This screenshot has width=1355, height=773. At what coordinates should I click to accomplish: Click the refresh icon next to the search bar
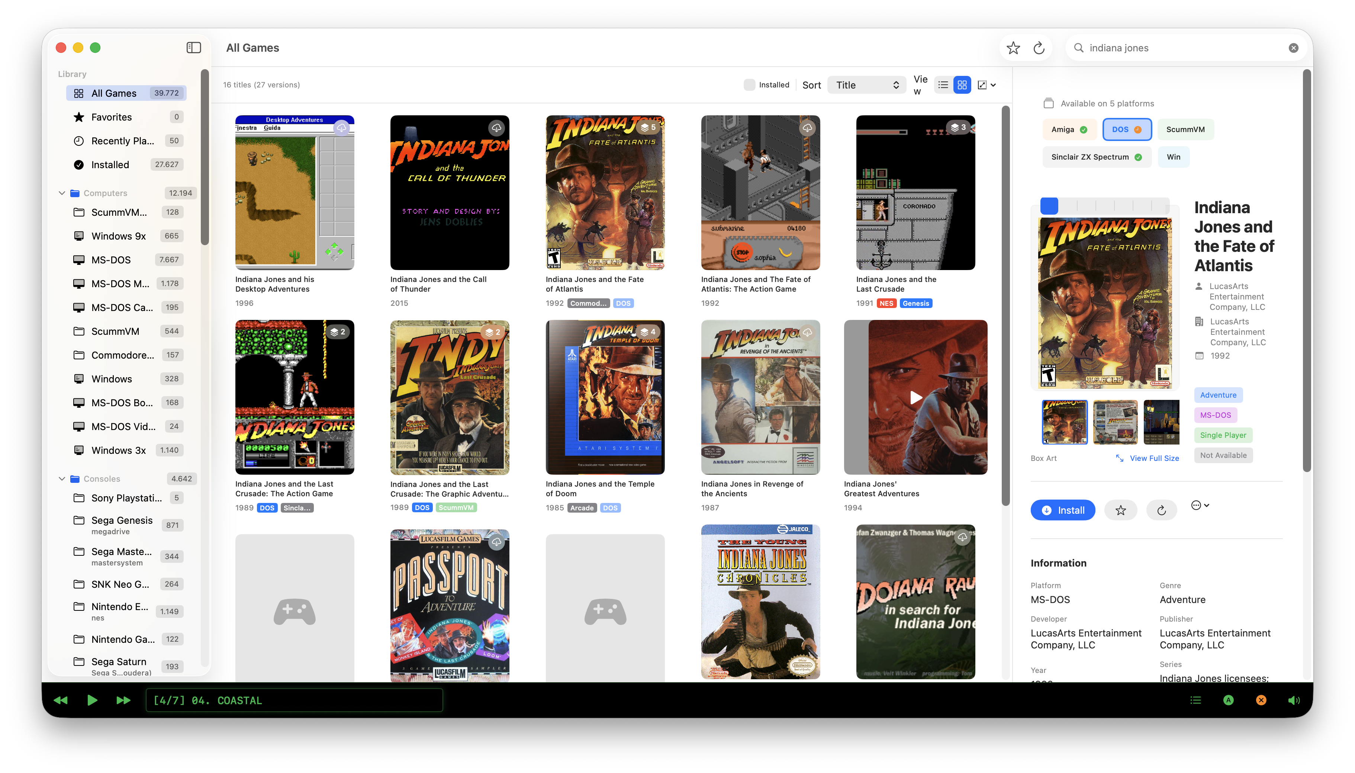coord(1039,48)
